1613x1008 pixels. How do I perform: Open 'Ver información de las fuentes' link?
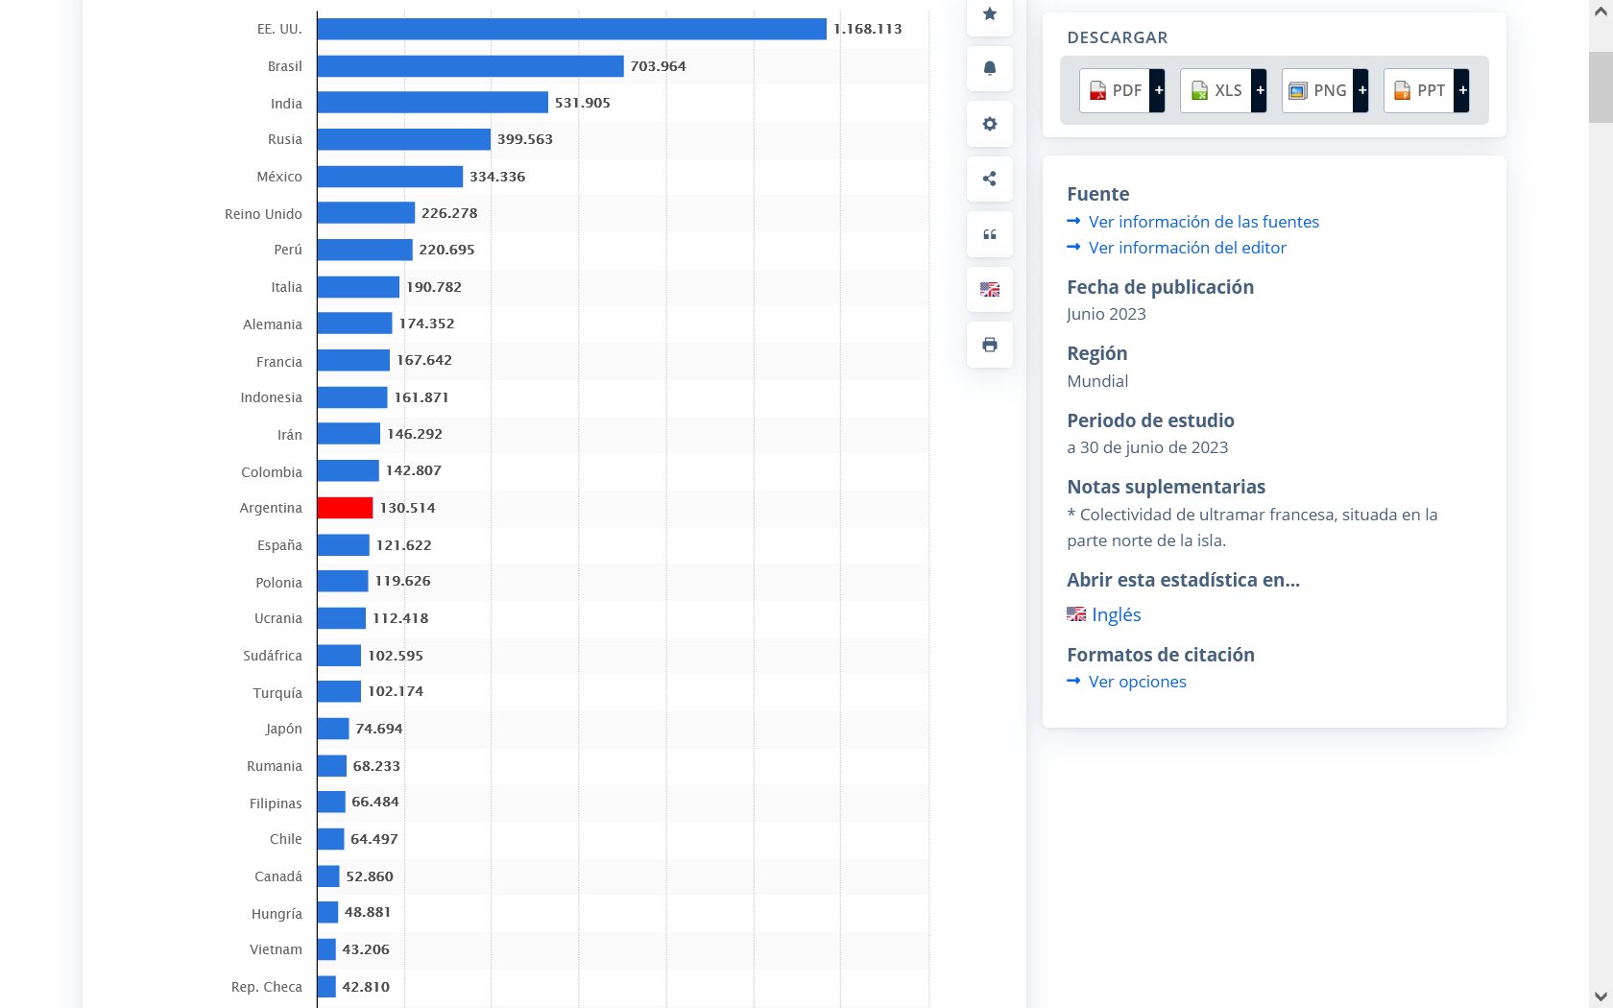click(x=1203, y=222)
